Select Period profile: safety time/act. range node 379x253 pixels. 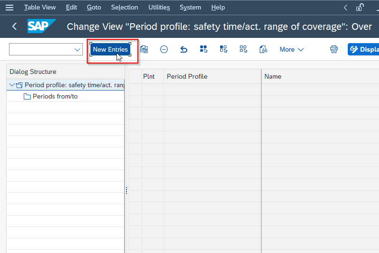point(74,85)
